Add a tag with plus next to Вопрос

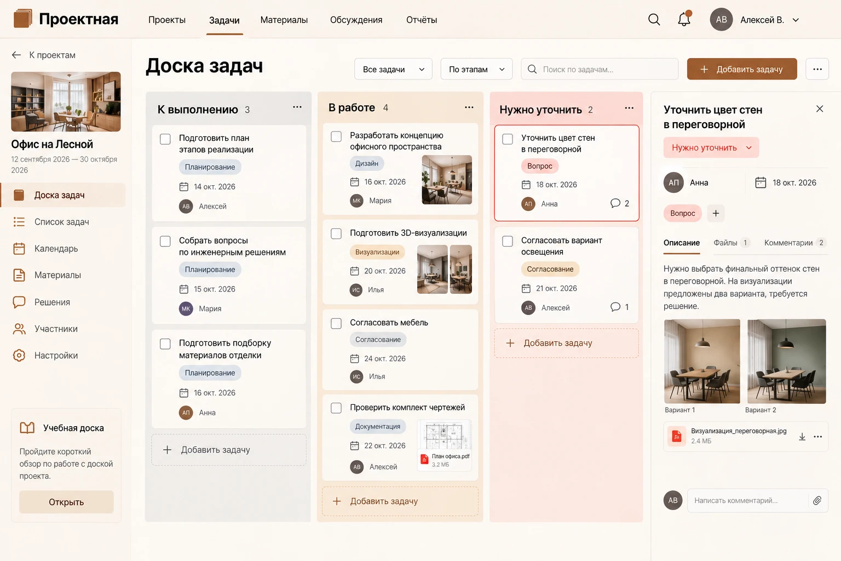[716, 213]
